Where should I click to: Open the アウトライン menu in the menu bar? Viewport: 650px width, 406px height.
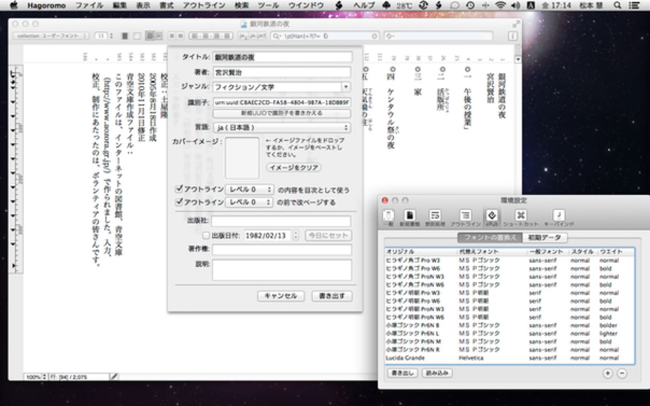(x=204, y=5)
